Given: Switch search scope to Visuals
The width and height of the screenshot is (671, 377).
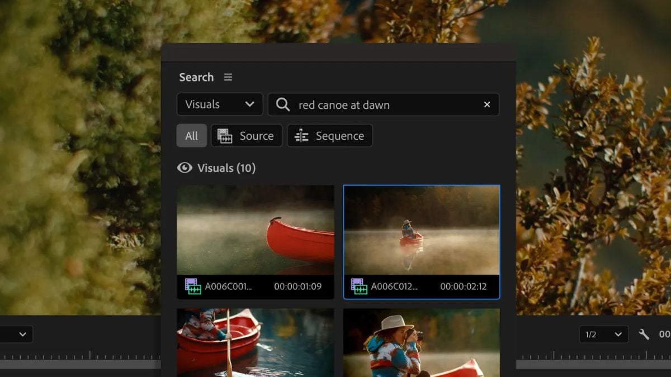Looking at the screenshot, I should [x=220, y=104].
